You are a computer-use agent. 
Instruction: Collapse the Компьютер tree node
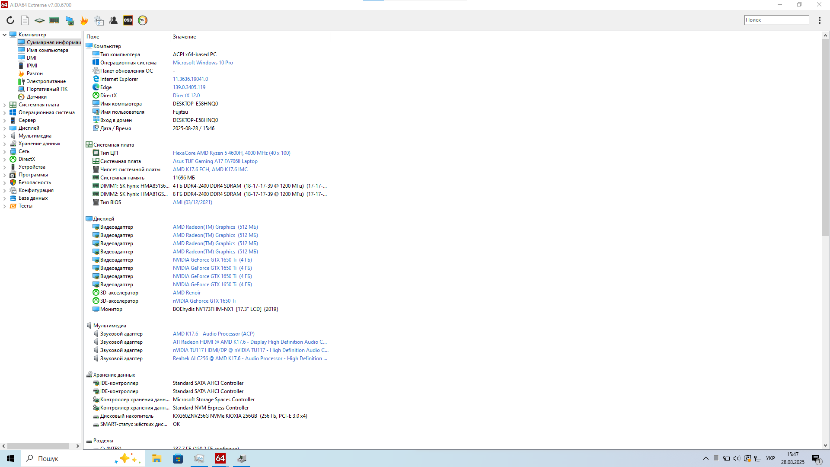tap(5, 35)
